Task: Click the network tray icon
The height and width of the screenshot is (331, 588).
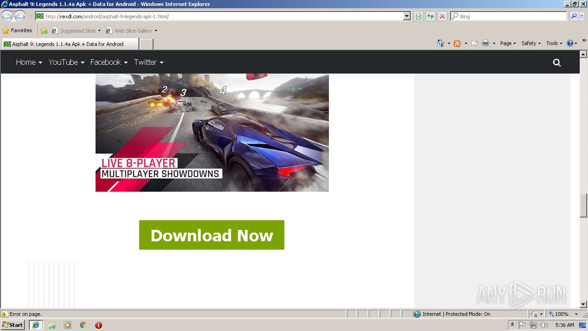Action: coord(533,325)
